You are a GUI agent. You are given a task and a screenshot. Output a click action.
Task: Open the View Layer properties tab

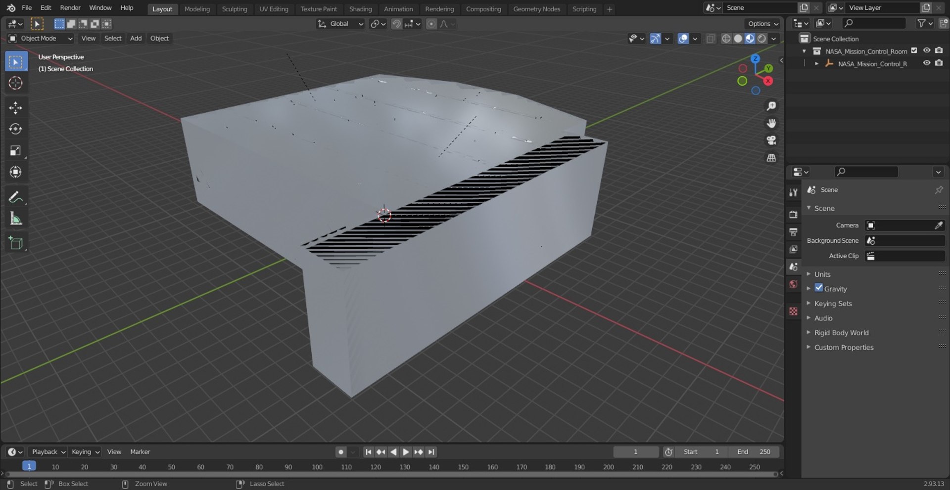(794, 249)
